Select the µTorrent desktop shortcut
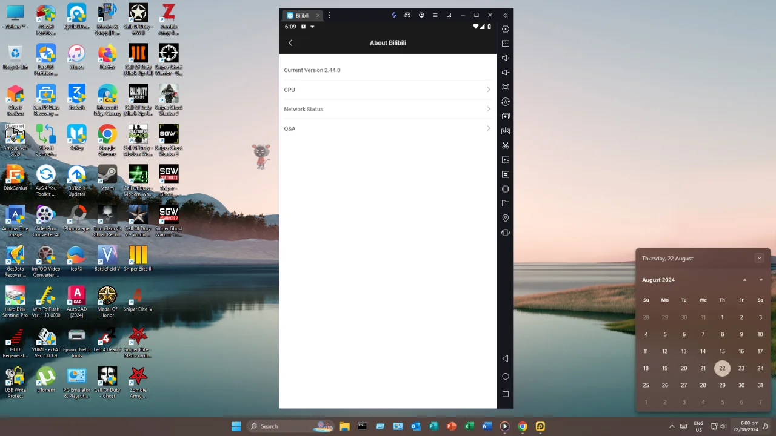Viewport: 776px width, 436px height. tap(46, 380)
